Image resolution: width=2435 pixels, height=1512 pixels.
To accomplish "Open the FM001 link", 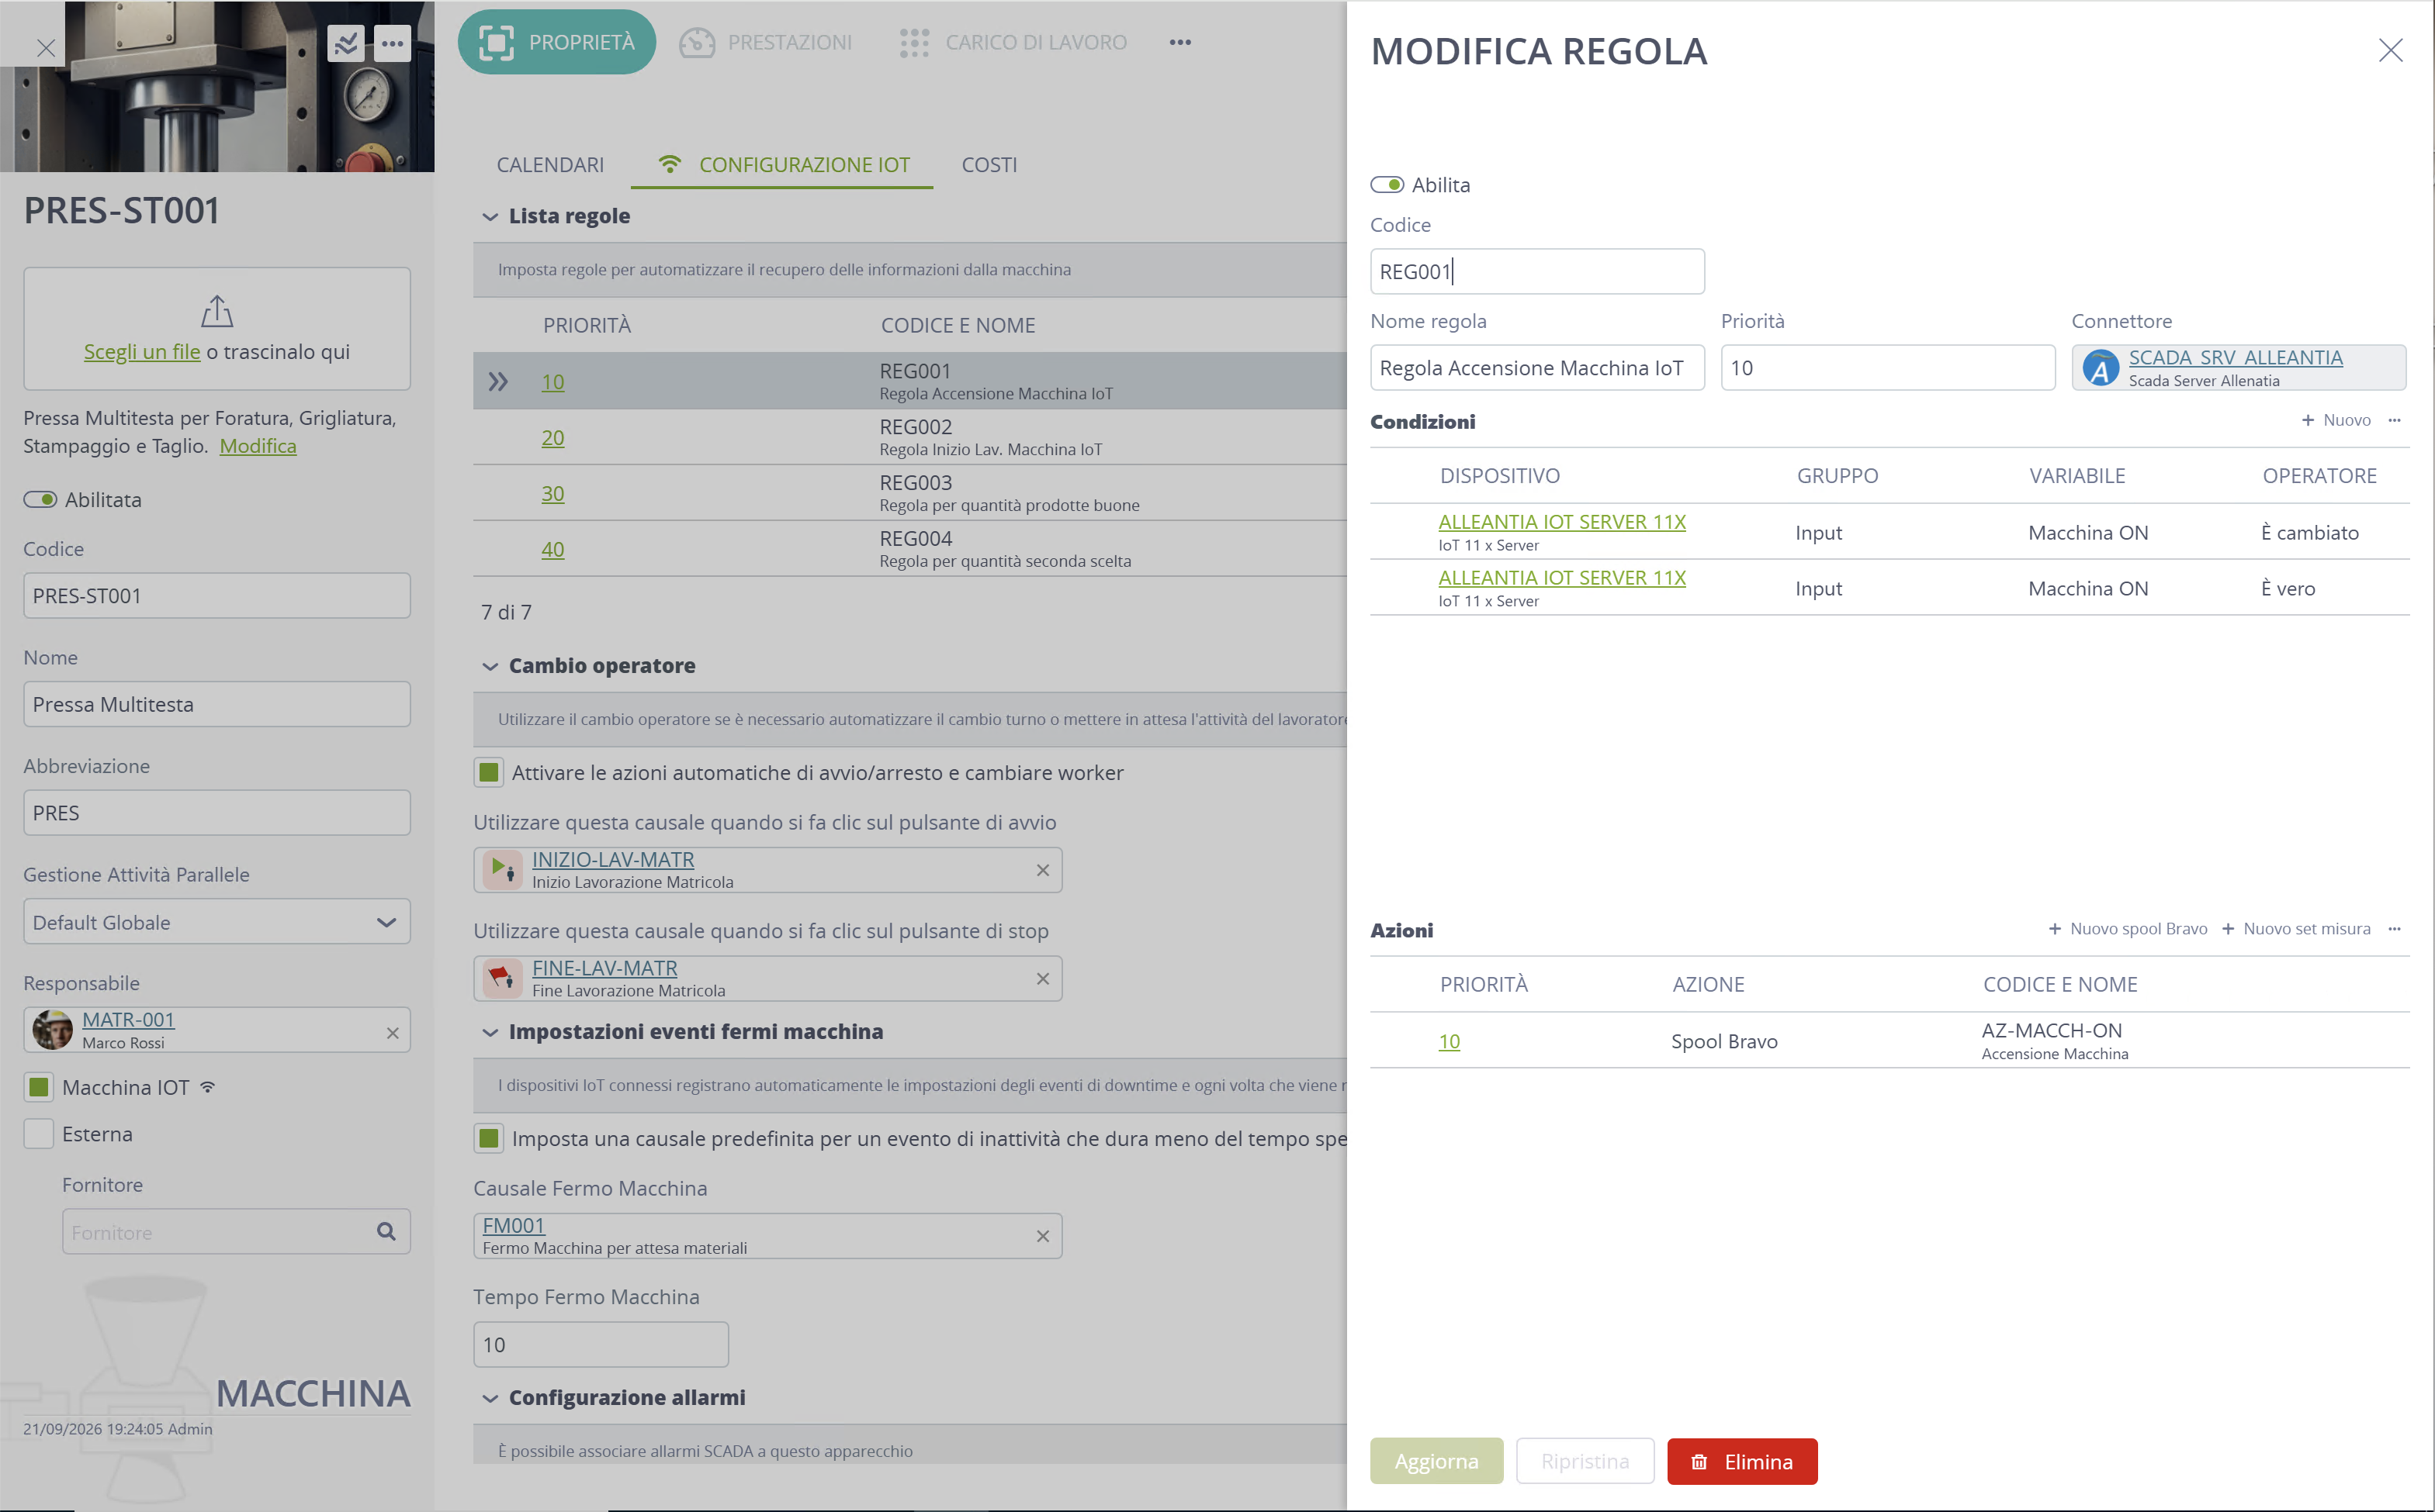I will 514,1225.
